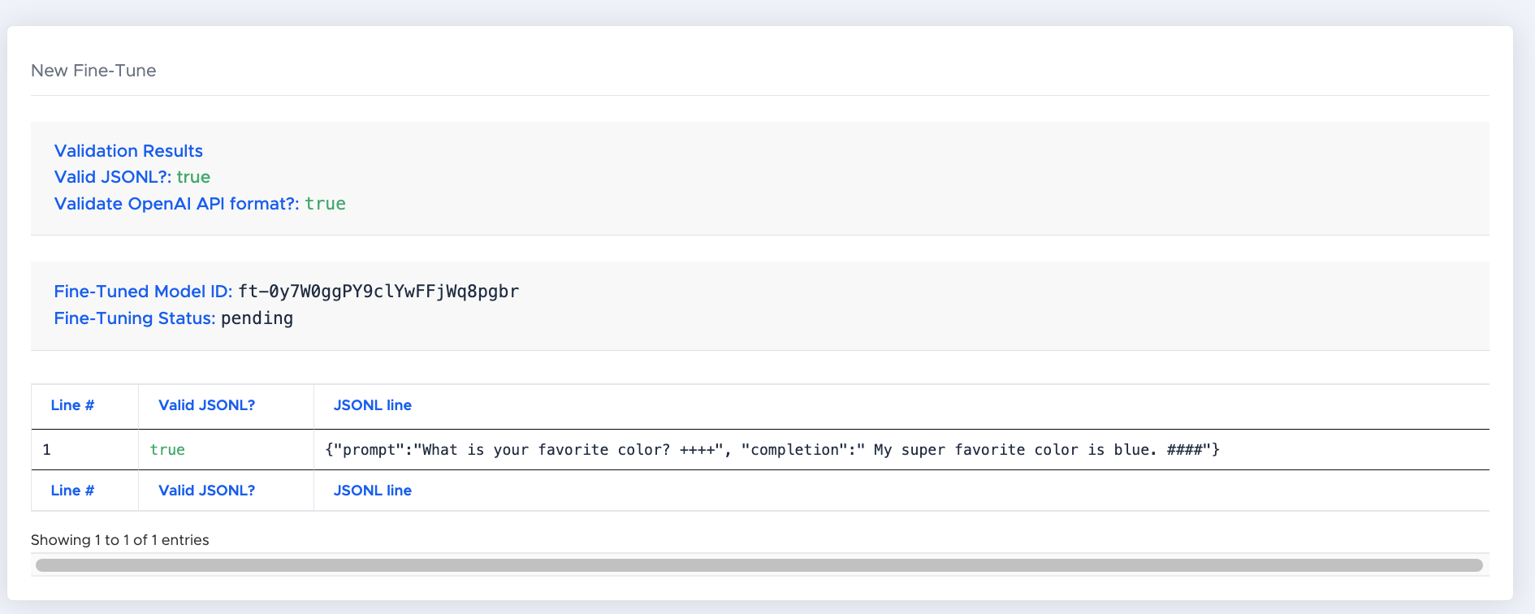Click the completion text about favorite color blue
The height and width of the screenshot is (614, 1535).
coord(958,449)
